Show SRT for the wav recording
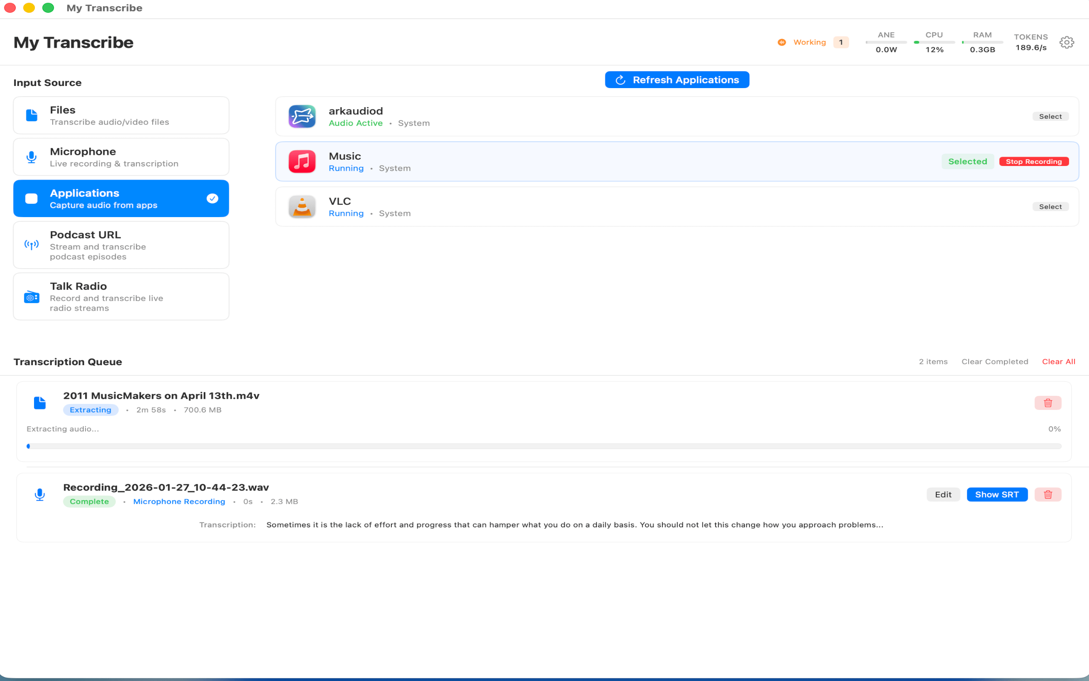Viewport: 1089px width, 681px height. (x=997, y=494)
